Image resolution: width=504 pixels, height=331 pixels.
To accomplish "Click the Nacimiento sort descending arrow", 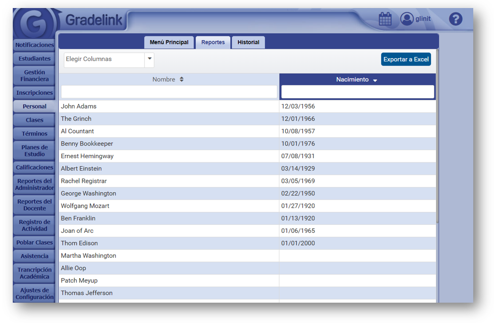I will click(x=375, y=80).
